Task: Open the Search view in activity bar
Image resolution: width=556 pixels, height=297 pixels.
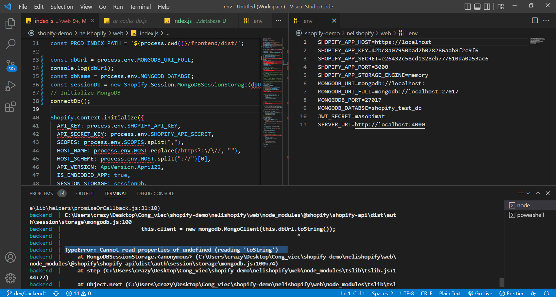Action: [x=10, y=44]
